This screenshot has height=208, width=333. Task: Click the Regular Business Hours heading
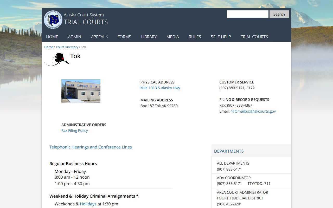tap(73, 164)
